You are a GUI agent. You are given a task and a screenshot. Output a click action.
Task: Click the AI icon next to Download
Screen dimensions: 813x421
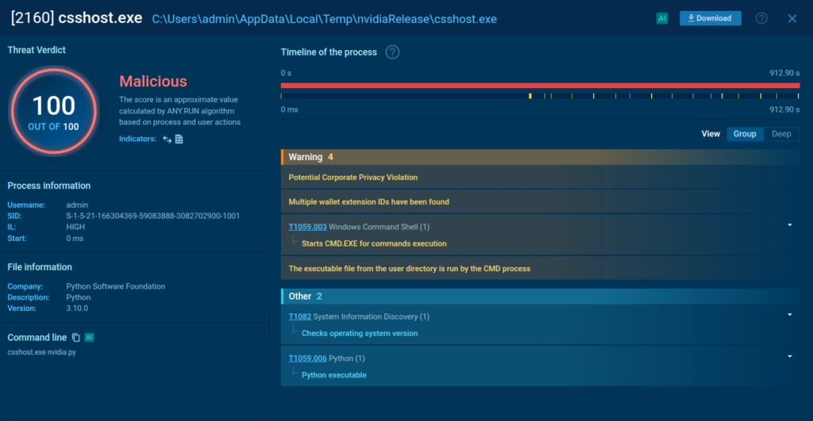coord(661,18)
